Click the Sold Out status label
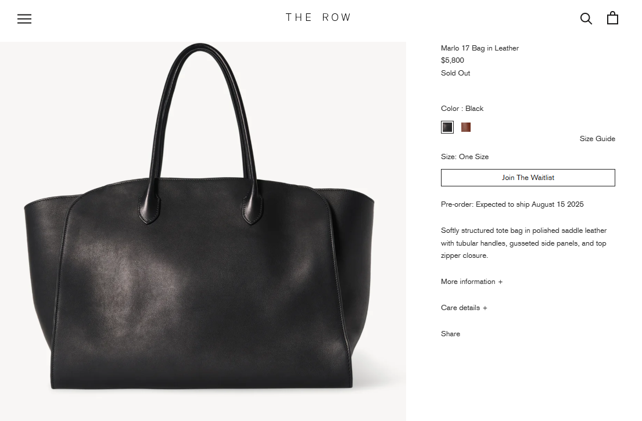Viewport: 642px width, 421px height. 456,73
